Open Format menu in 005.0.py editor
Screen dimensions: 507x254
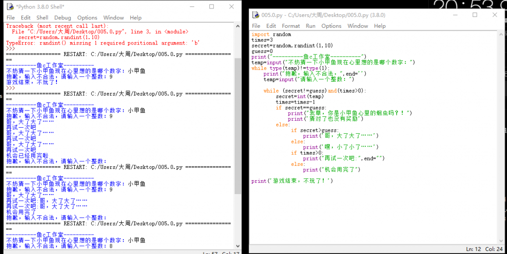pos(291,26)
